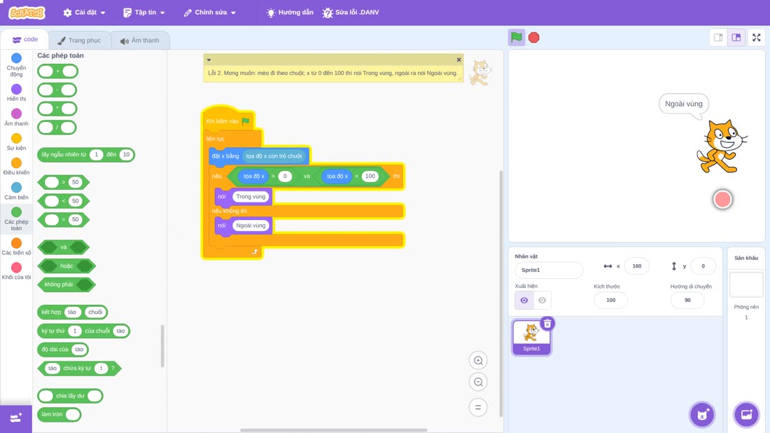Screen dimensions: 770x433
Task: Click the green flag to run
Action: 516,37
